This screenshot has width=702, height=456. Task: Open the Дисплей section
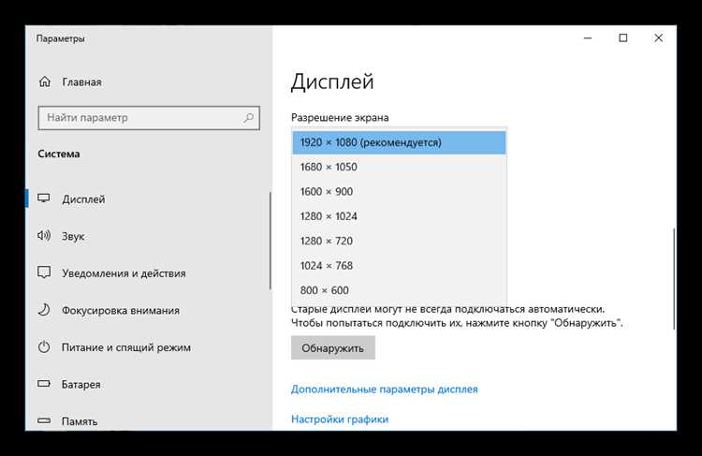pos(83,199)
